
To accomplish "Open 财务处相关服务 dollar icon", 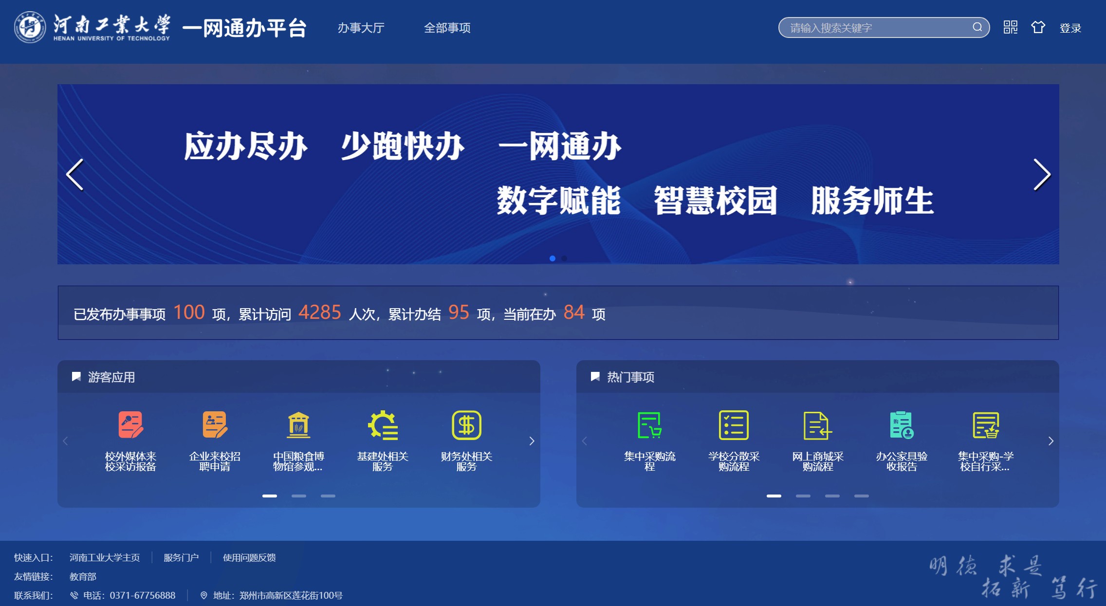I will pyautogui.click(x=466, y=425).
